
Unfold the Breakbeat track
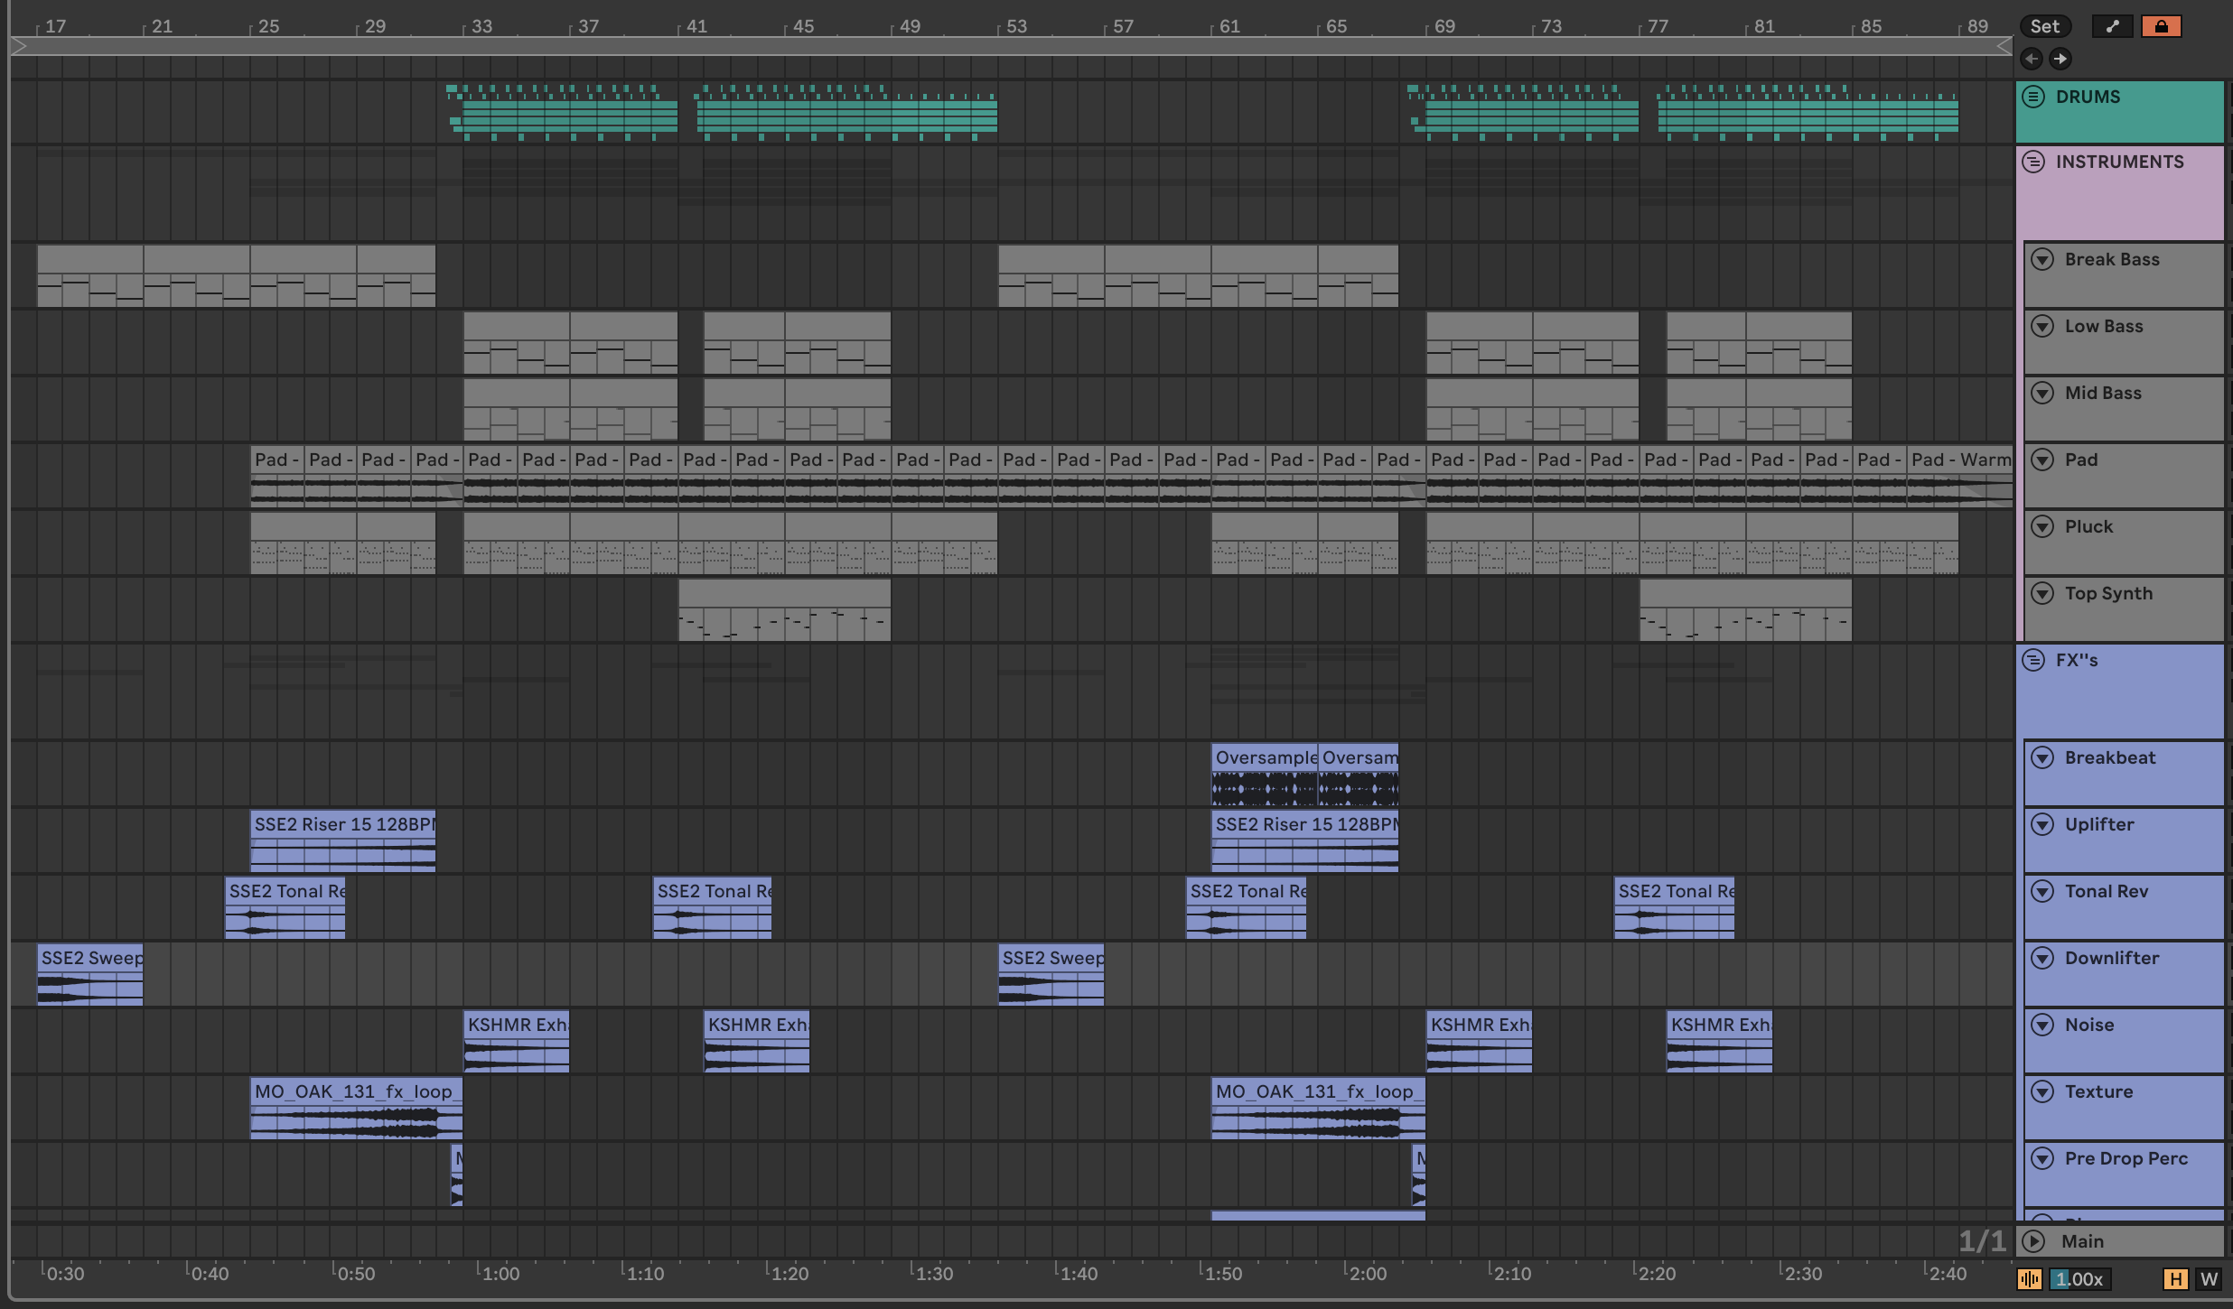click(2042, 757)
